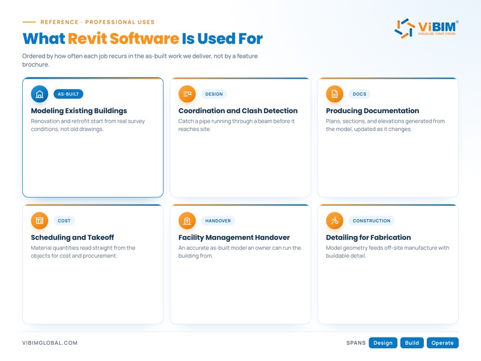Viewport: 481px width, 361px height.
Task: Select the COST tag
Action: (64, 221)
